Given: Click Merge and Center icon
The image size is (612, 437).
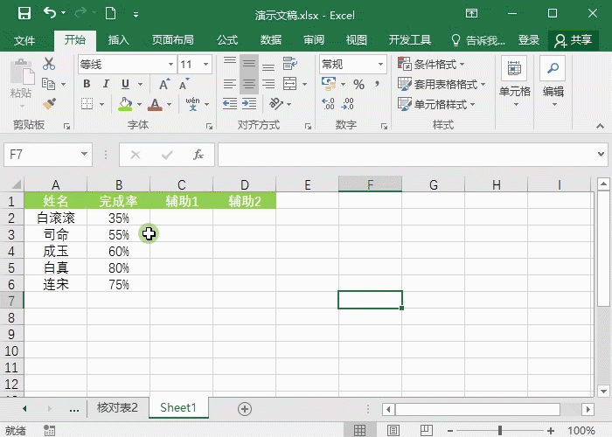Looking at the screenshot, I should point(290,84).
